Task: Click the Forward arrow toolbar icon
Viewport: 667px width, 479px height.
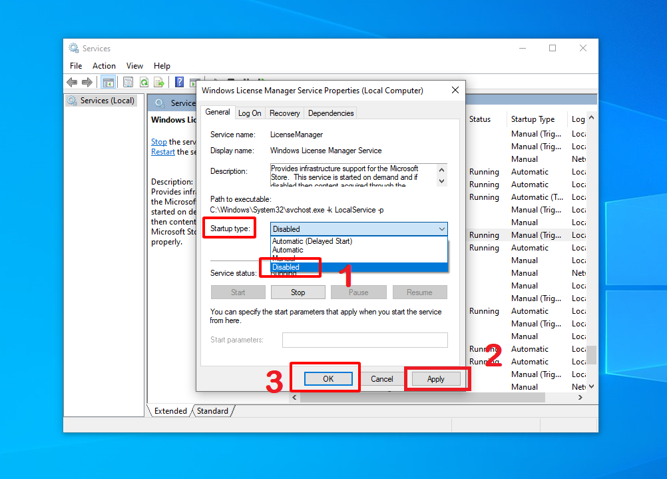Action: pos(87,82)
